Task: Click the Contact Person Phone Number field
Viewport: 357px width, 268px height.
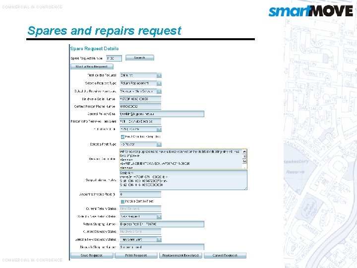Action: [140, 106]
